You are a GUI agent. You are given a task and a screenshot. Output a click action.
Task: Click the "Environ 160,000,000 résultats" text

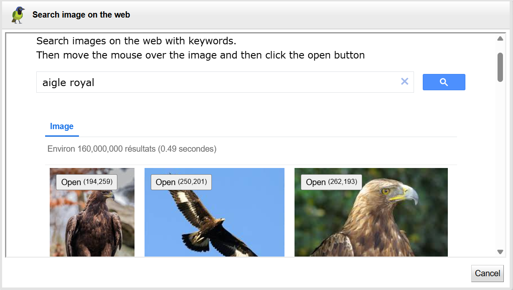pos(132,149)
